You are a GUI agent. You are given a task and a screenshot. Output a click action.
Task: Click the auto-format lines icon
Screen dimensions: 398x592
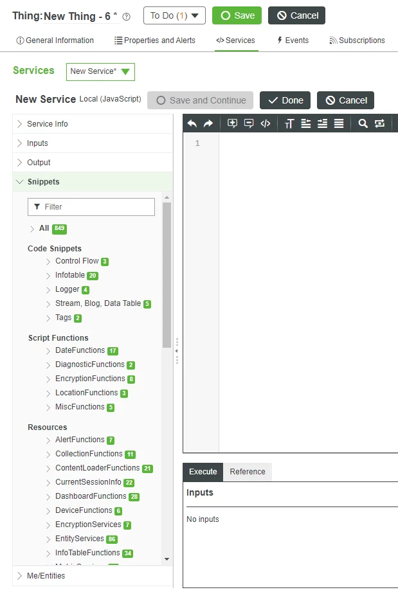[x=339, y=123]
